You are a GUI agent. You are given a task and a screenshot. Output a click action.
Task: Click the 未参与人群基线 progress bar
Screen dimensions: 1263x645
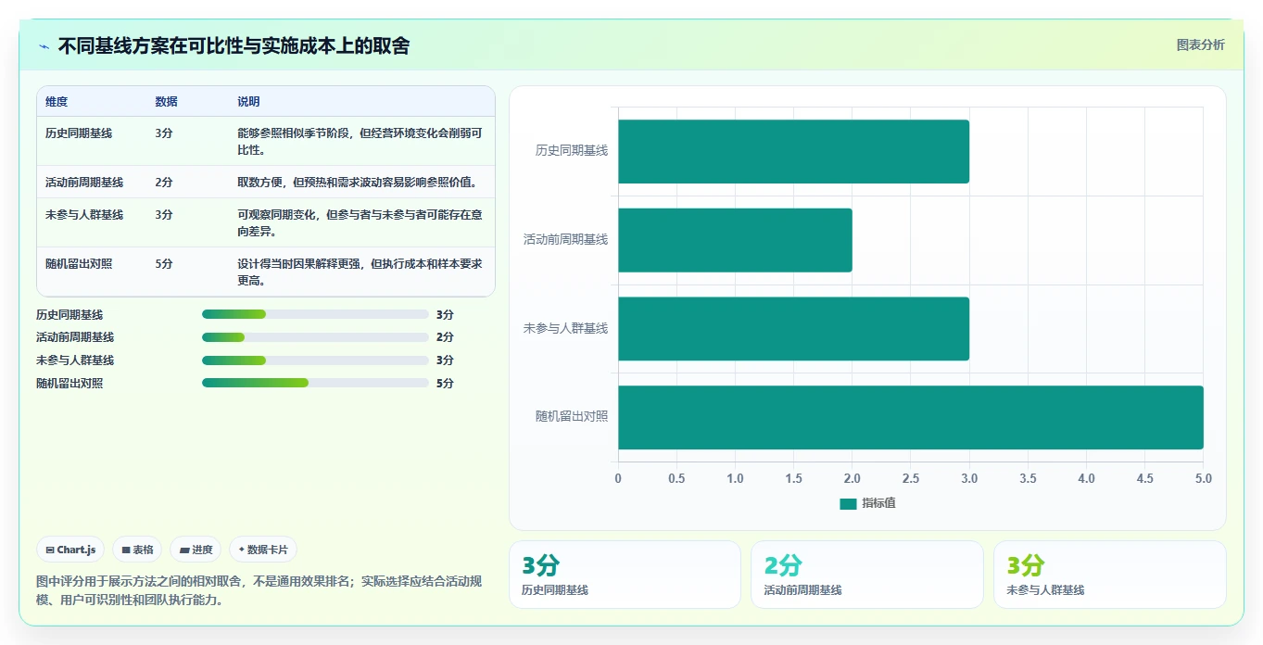pos(315,360)
